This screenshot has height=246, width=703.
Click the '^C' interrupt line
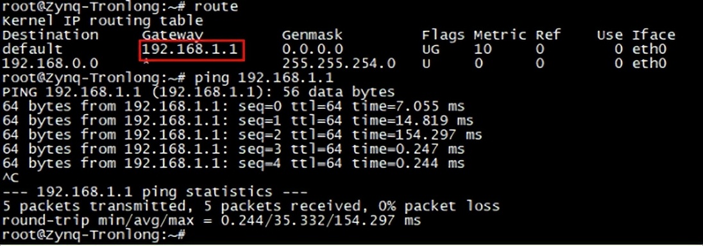[x=11, y=178]
